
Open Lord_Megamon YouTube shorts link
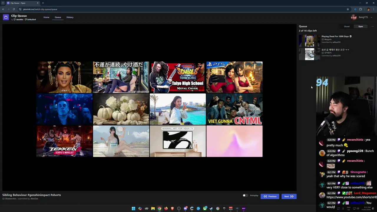(x=351, y=197)
